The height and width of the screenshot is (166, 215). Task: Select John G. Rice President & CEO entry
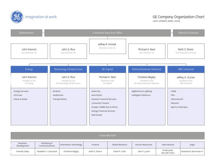point(68,80)
